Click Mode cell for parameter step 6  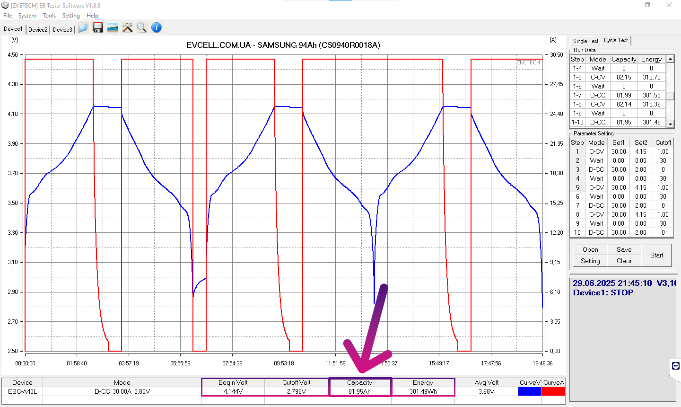[596, 196]
